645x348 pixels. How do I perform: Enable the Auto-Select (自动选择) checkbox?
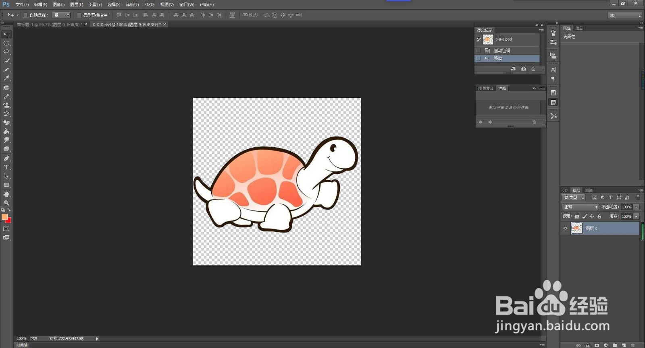pyautogui.click(x=25, y=15)
